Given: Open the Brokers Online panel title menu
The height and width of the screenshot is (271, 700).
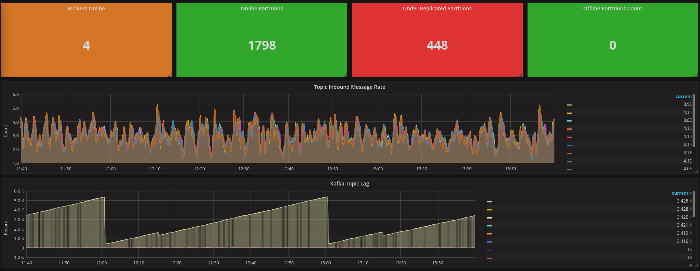Looking at the screenshot, I should coord(86,9).
